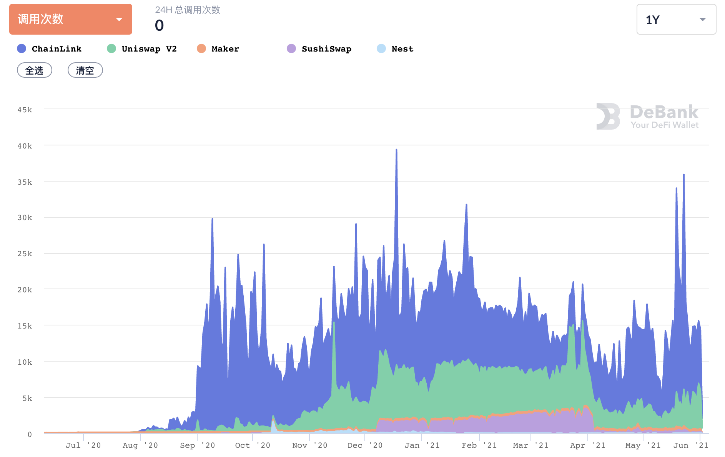Click the purple SushiSwap color dot
Image resolution: width=725 pixels, height=457 pixels.
(x=291, y=48)
